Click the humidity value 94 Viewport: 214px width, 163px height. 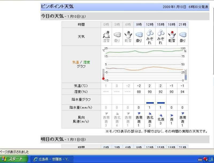[182, 92]
